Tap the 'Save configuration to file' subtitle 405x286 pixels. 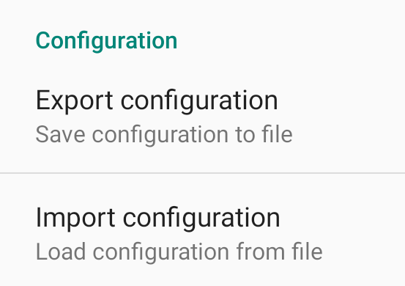pyautogui.click(x=164, y=135)
